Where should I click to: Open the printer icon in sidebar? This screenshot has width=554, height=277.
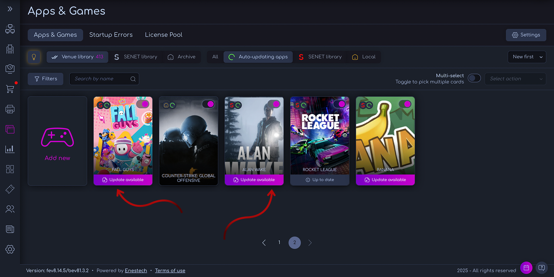(x=10, y=109)
